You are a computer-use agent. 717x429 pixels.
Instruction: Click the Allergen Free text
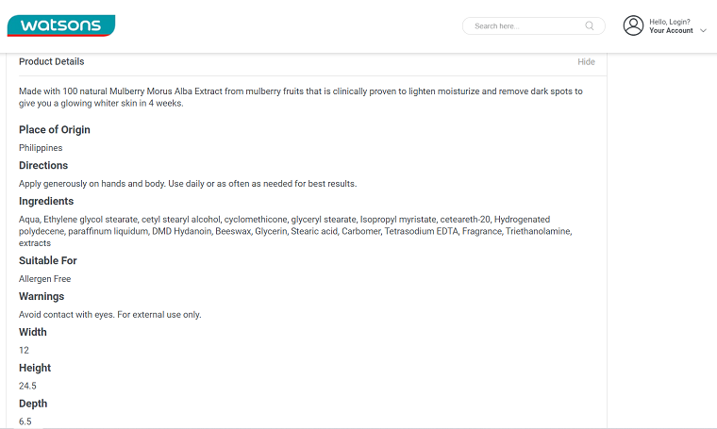[x=45, y=279]
